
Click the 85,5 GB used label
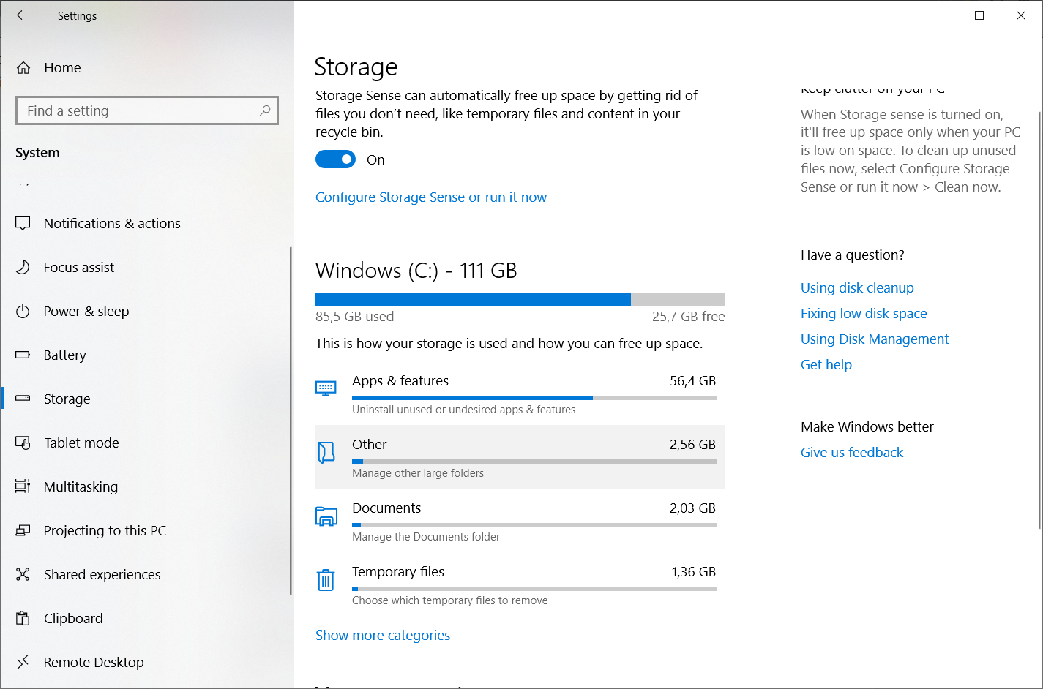(x=355, y=317)
